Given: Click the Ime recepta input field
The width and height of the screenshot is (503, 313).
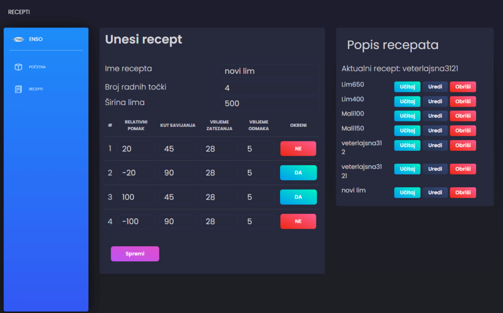Looking at the screenshot, I should 268,71.
